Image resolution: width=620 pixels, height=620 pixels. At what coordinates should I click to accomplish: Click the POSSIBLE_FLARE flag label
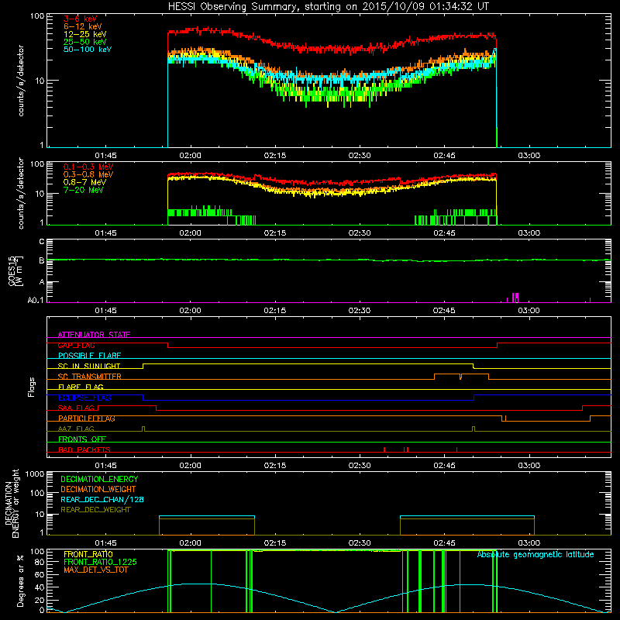89,356
